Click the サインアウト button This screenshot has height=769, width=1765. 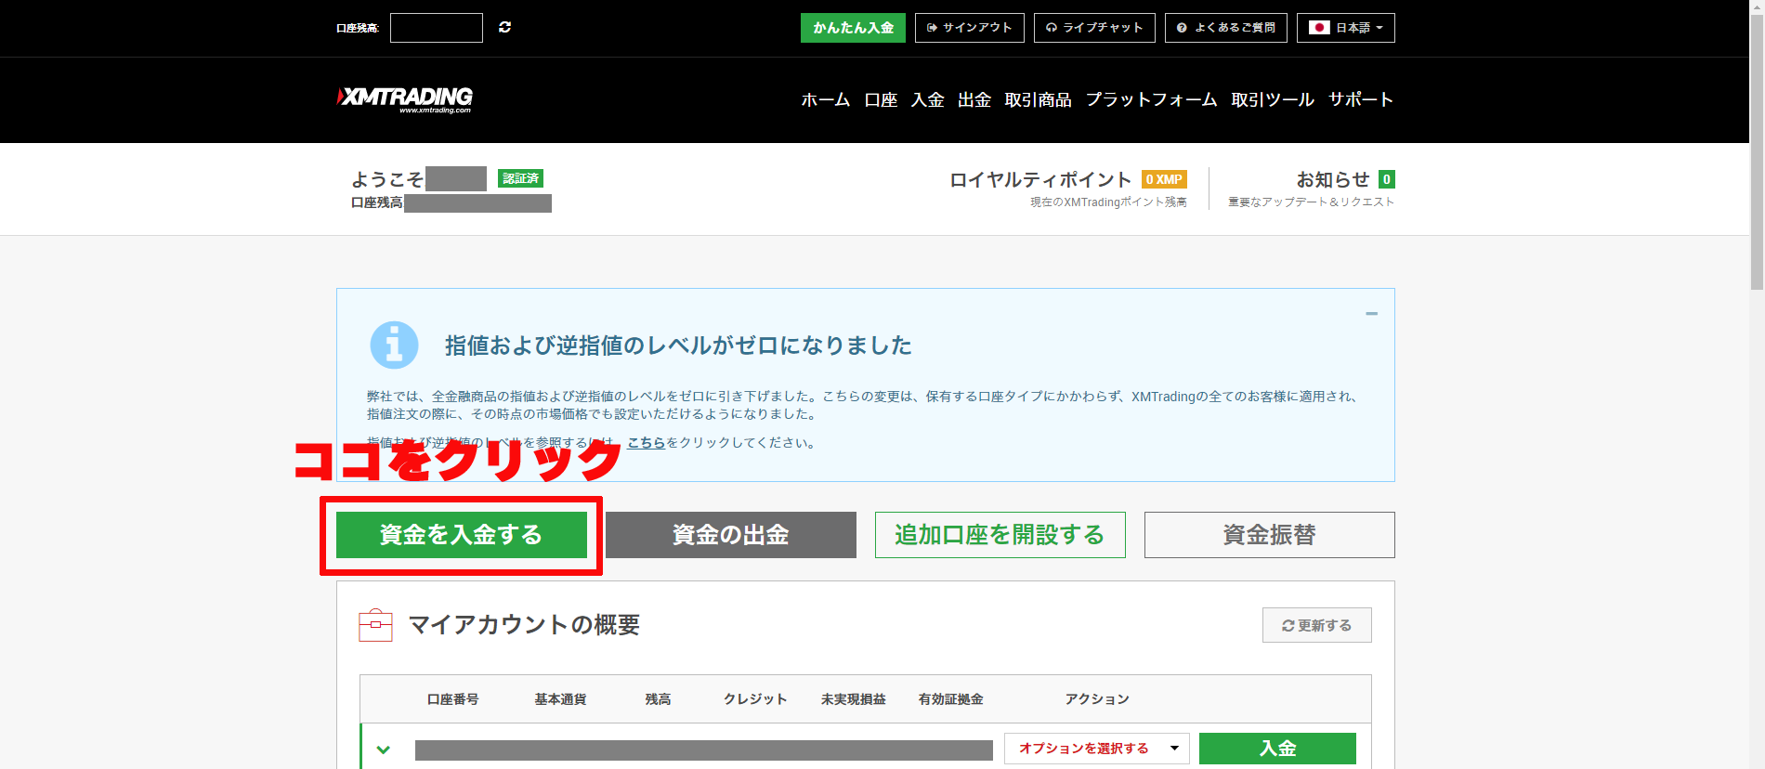(x=969, y=28)
